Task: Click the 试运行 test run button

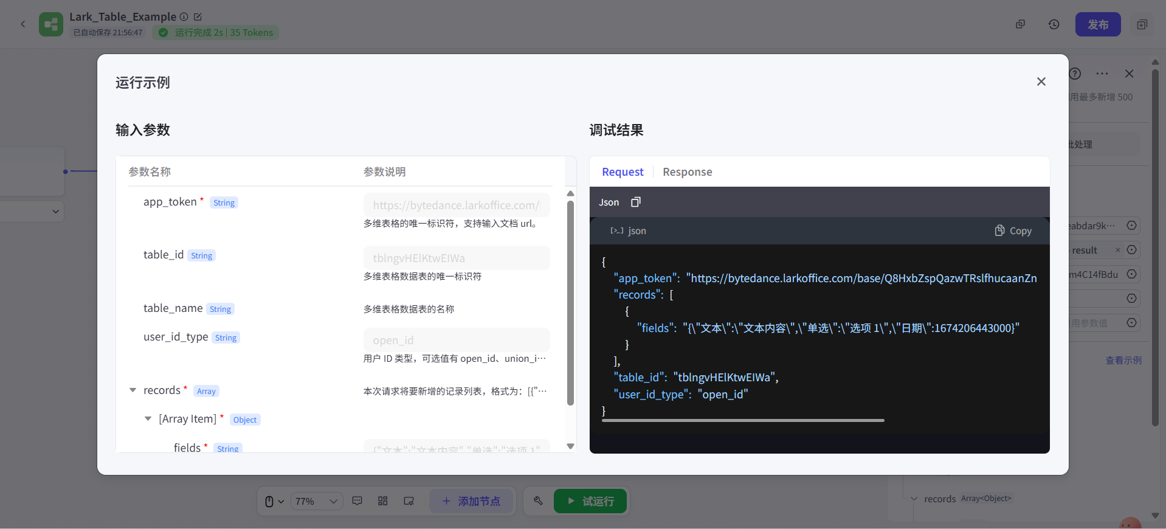Action: [590, 501]
